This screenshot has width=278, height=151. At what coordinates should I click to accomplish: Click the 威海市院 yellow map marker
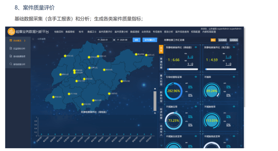(146, 55)
